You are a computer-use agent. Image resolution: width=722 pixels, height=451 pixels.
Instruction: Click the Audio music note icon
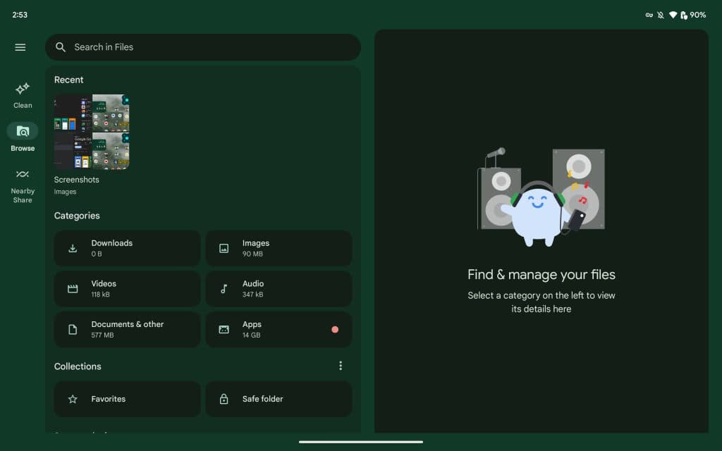point(224,288)
